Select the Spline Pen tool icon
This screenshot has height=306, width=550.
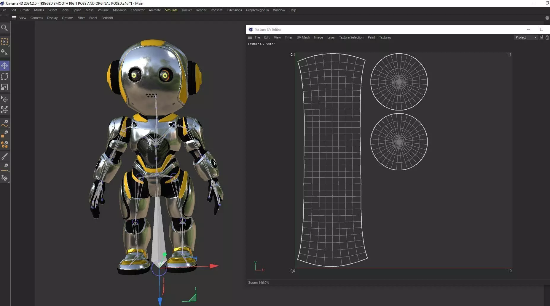tap(4, 123)
